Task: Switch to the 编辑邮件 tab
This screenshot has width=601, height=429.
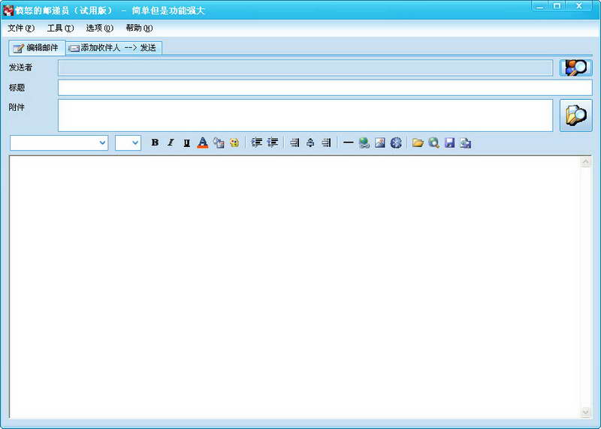Action: [37, 48]
